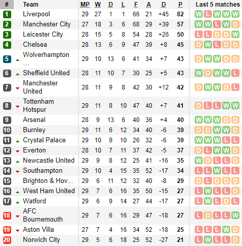Click Leicester City's last match W badge
This screenshot has height=246, width=242.
click(x=235, y=35)
